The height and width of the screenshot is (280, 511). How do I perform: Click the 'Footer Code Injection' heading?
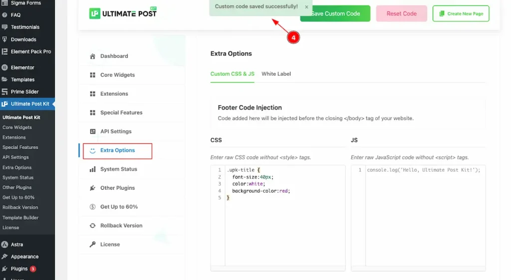pos(250,108)
